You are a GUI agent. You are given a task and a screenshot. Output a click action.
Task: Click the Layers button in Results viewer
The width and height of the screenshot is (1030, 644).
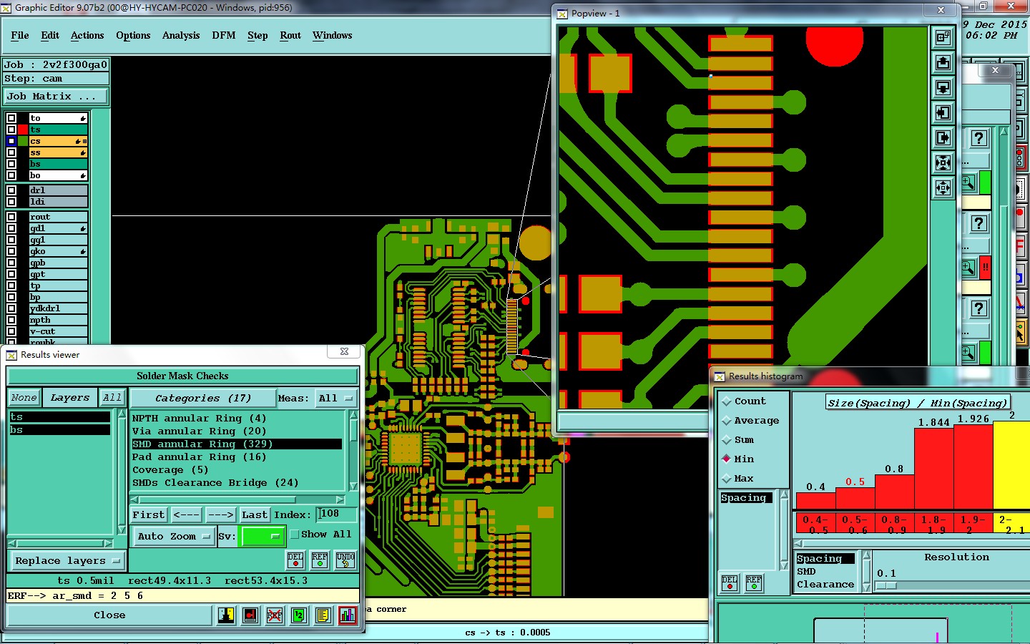[x=70, y=398]
